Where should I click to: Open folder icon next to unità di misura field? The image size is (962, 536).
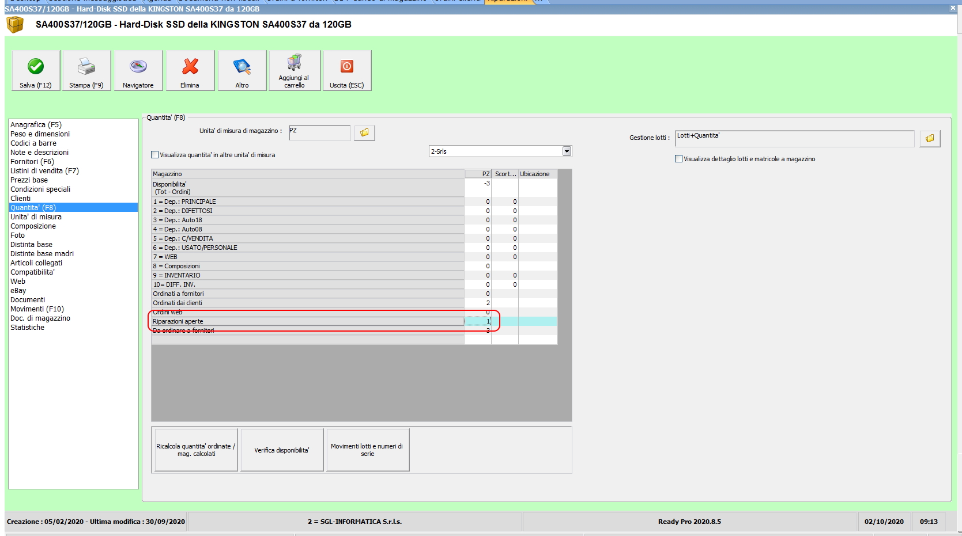tap(364, 132)
